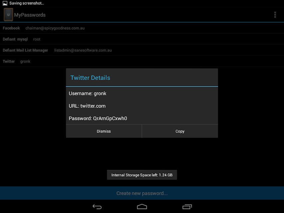Tap the screenshot notification icon in status bar
Screen dimensions: 284x213
coord(5,3)
